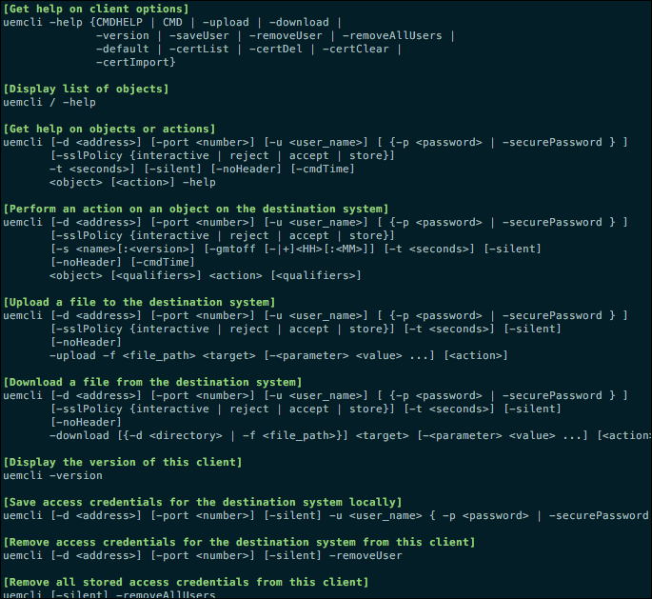Click the "Remove all stored access credentials" heading

[186, 582]
